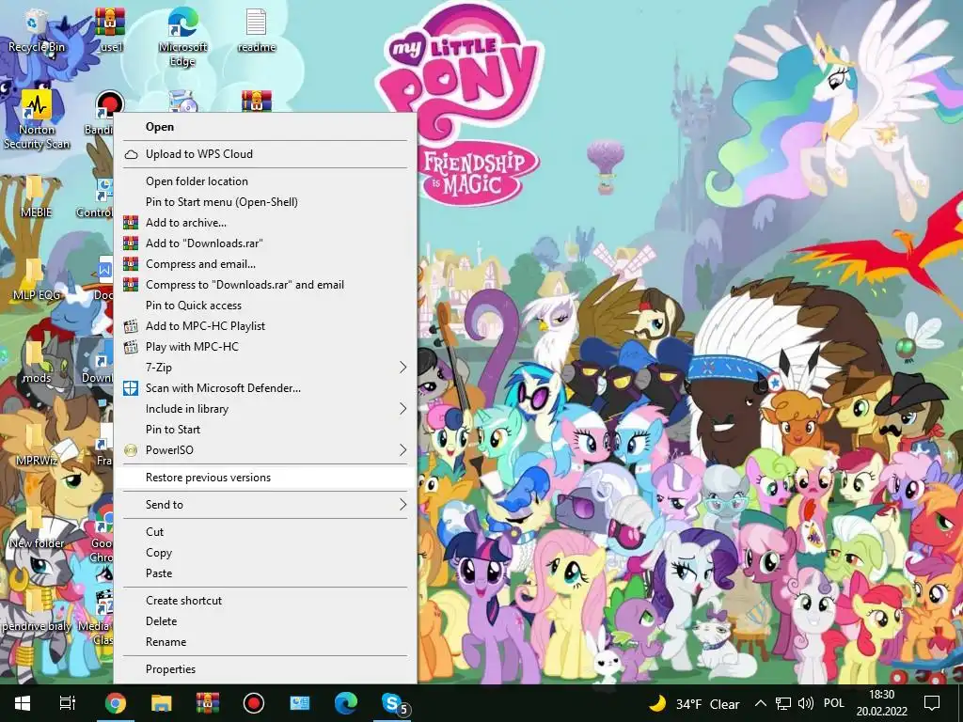Open the network status tray icon
The height and width of the screenshot is (722, 963).
783,703
